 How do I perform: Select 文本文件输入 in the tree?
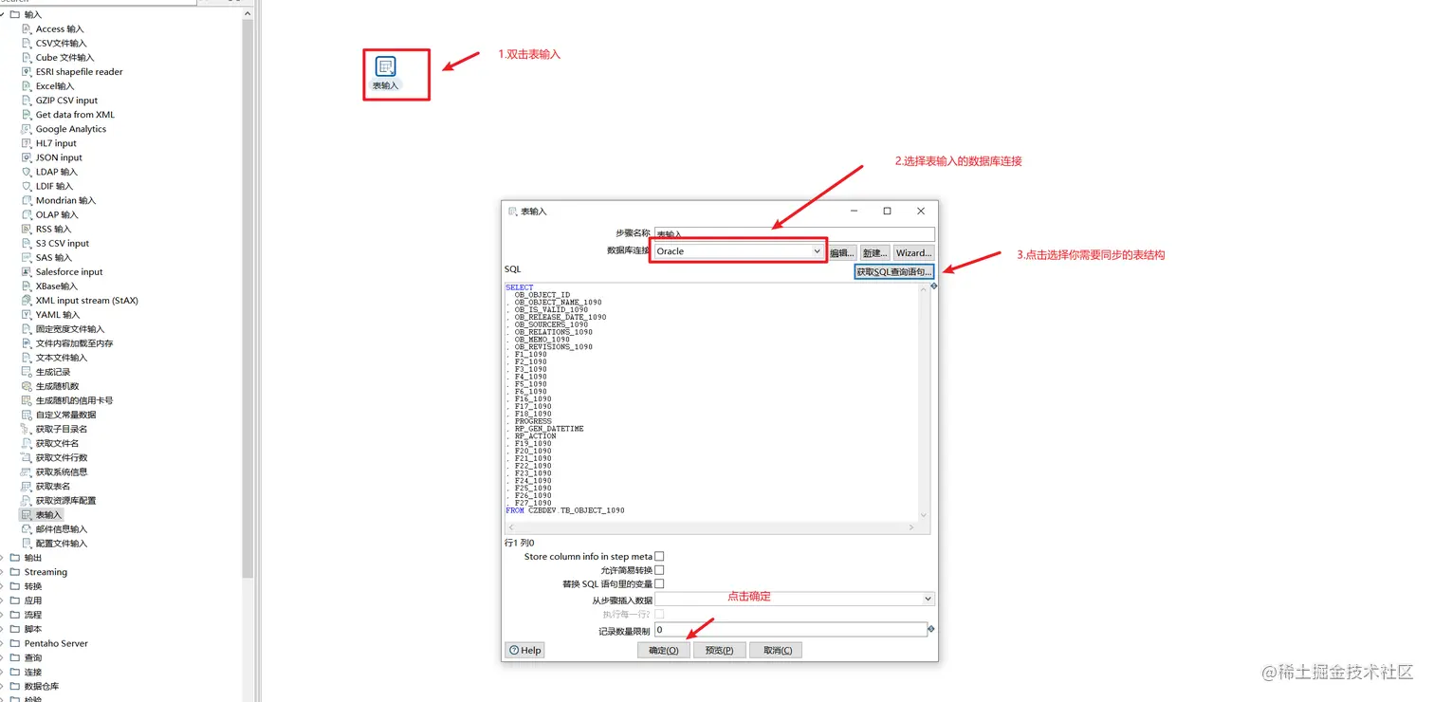tap(61, 358)
